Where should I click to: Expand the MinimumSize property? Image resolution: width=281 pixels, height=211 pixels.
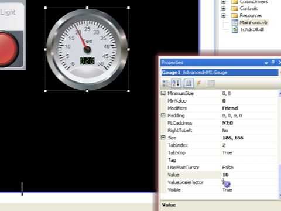click(163, 93)
